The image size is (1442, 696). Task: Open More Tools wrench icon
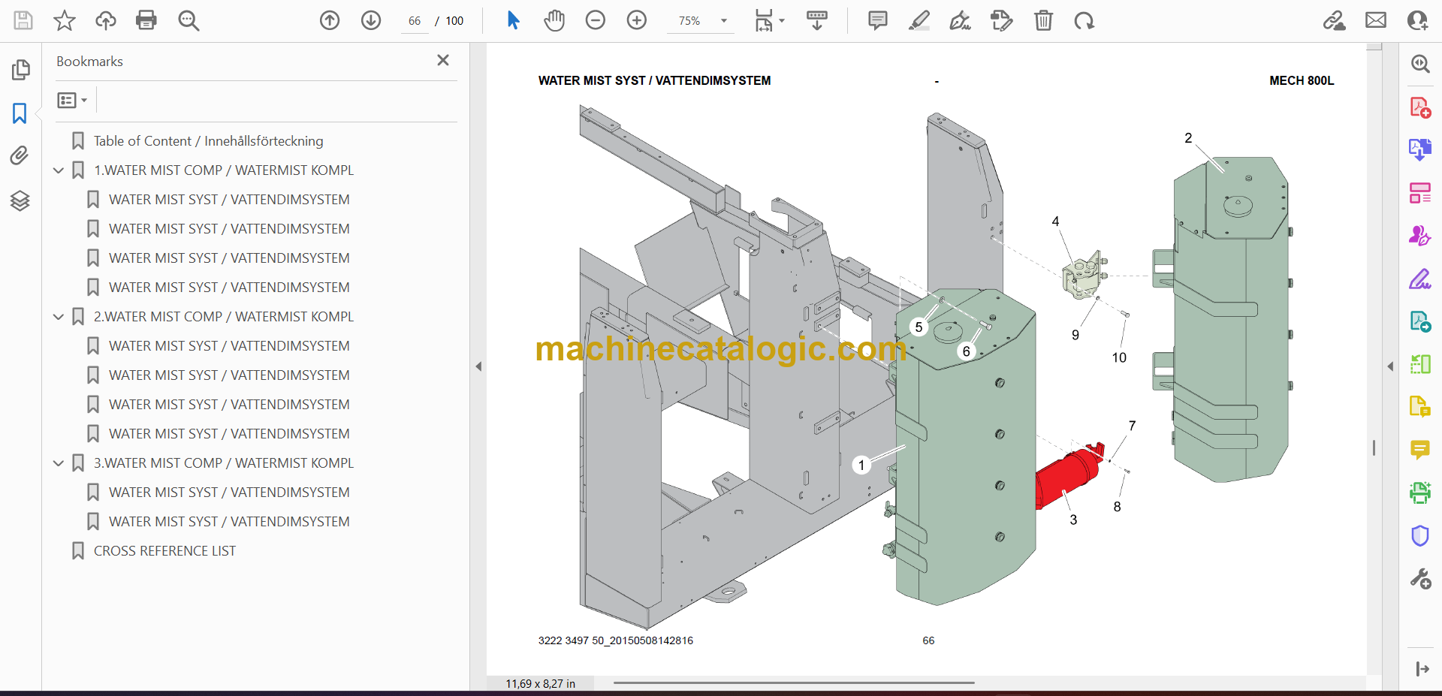1419,578
